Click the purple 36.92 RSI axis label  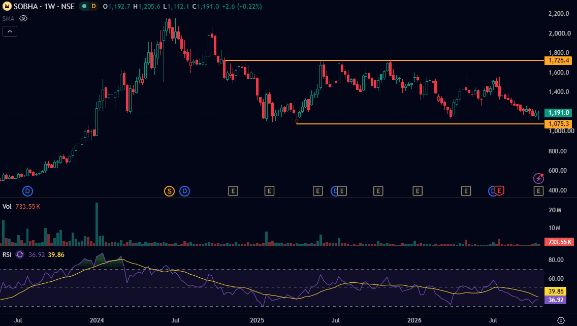556,300
